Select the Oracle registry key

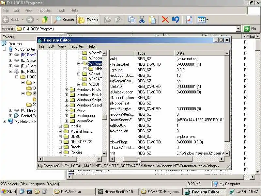[76, 147]
